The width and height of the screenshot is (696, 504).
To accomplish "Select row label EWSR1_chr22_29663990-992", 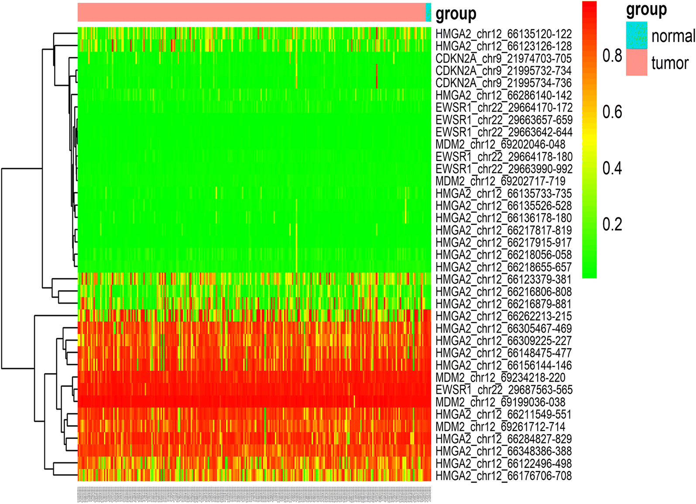I will point(504,168).
